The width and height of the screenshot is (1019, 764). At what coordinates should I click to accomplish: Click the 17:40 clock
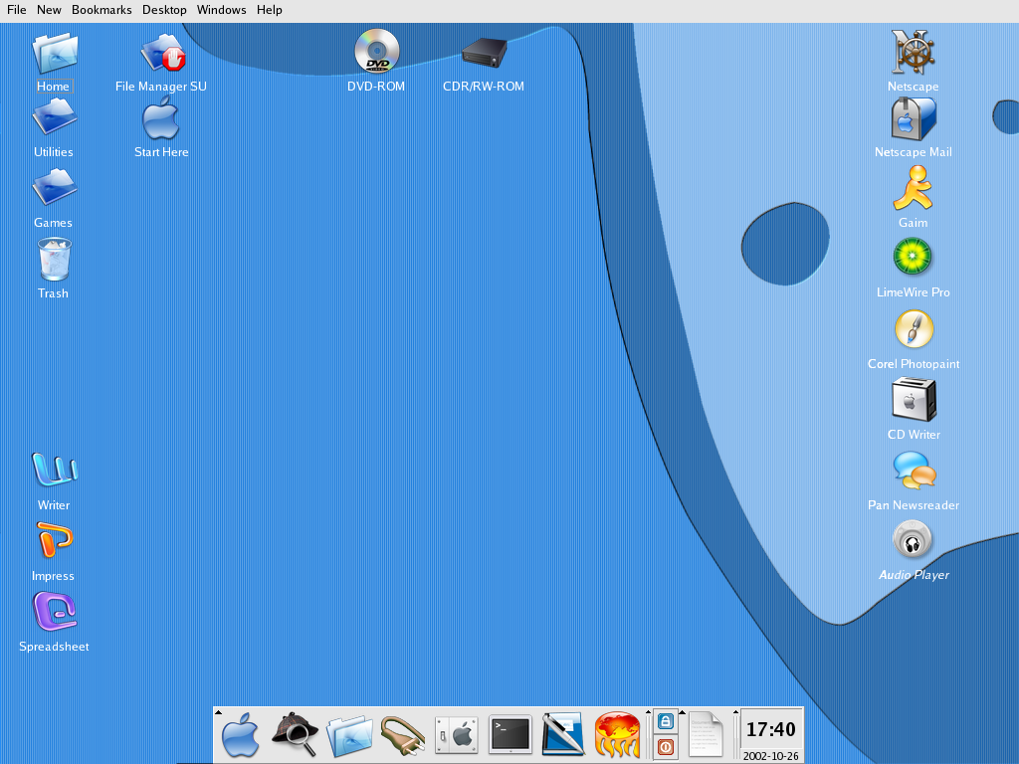771,729
